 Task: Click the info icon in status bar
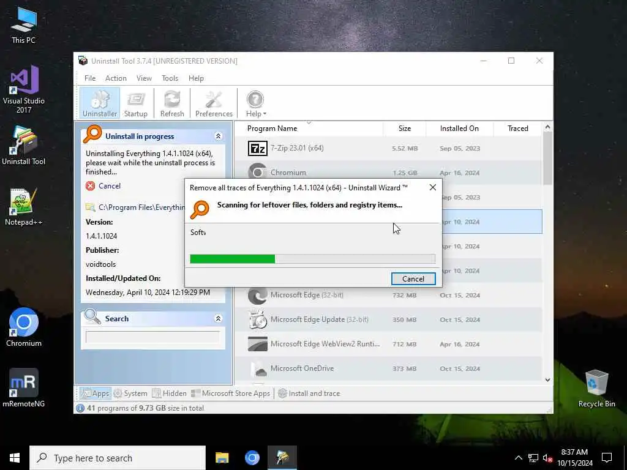(x=80, y=408)
